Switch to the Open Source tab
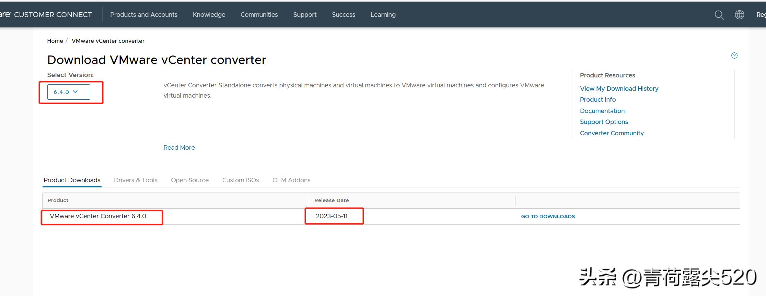766x296 pixels. coord(190,180)
